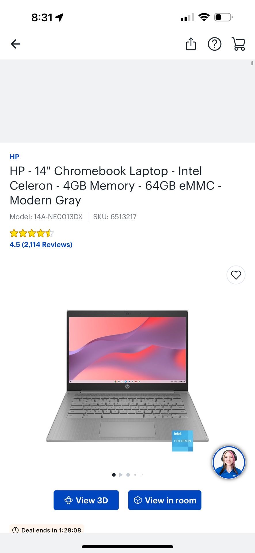Click the HP brand link
This screenshot has width=255, height=553.
tap(14, 157)
